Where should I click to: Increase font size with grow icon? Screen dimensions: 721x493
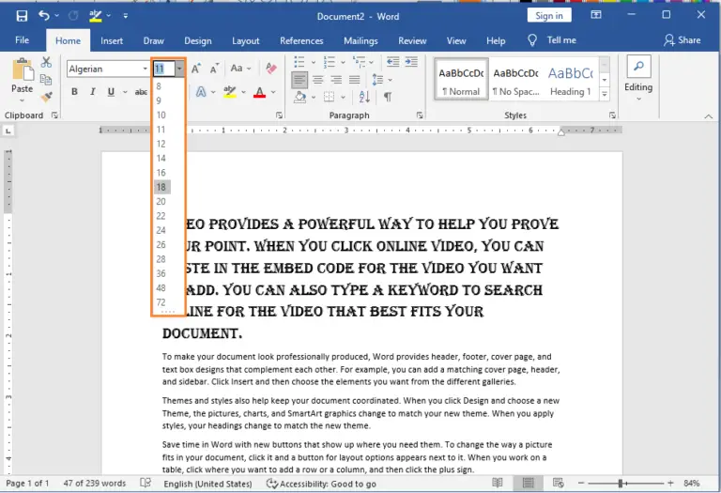[196, 69]
